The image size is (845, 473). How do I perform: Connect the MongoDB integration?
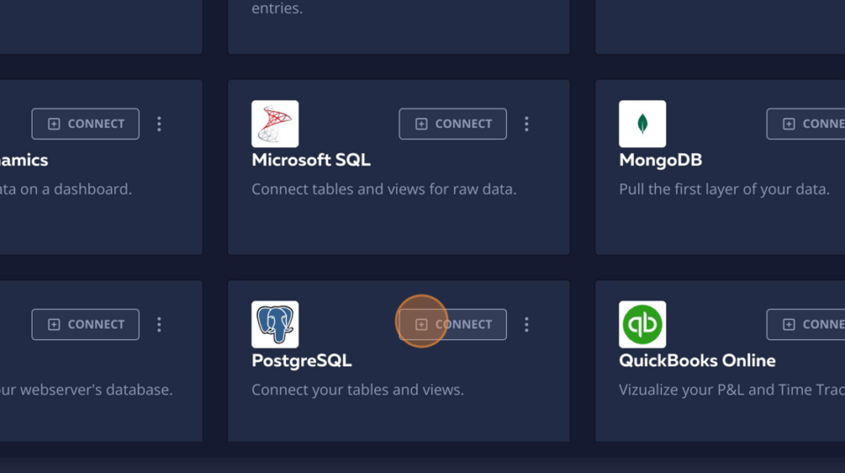point(805,124)
